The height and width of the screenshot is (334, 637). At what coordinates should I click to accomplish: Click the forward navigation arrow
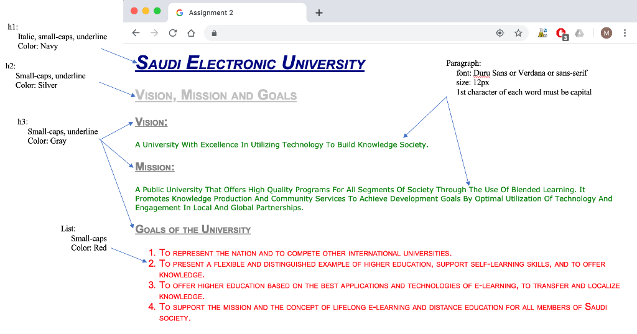point(154,33)
